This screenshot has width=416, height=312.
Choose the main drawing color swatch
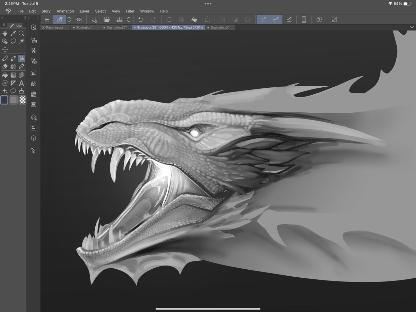[5, 100]
